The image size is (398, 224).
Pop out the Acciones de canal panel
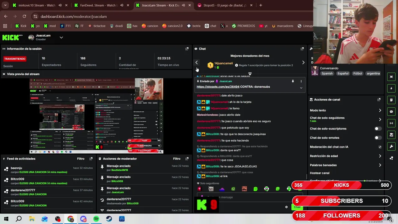click(379, 100)
